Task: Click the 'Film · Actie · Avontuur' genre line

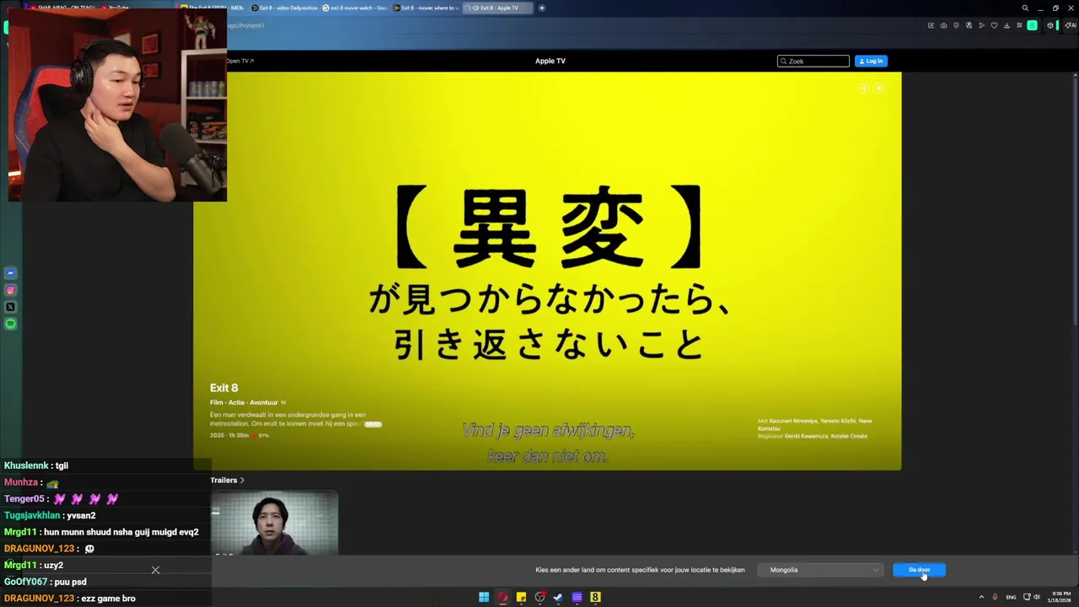Action: click(x=244, y=403)
